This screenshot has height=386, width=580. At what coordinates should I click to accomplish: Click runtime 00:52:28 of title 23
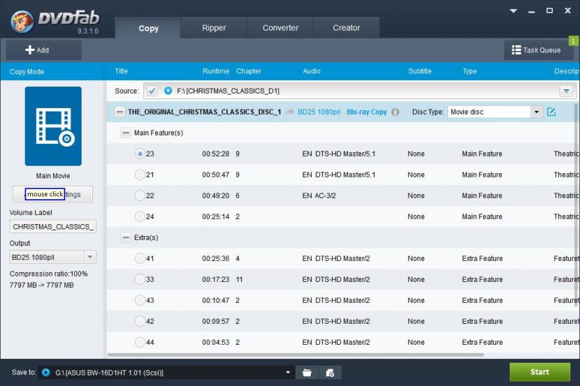click(216, 154)
